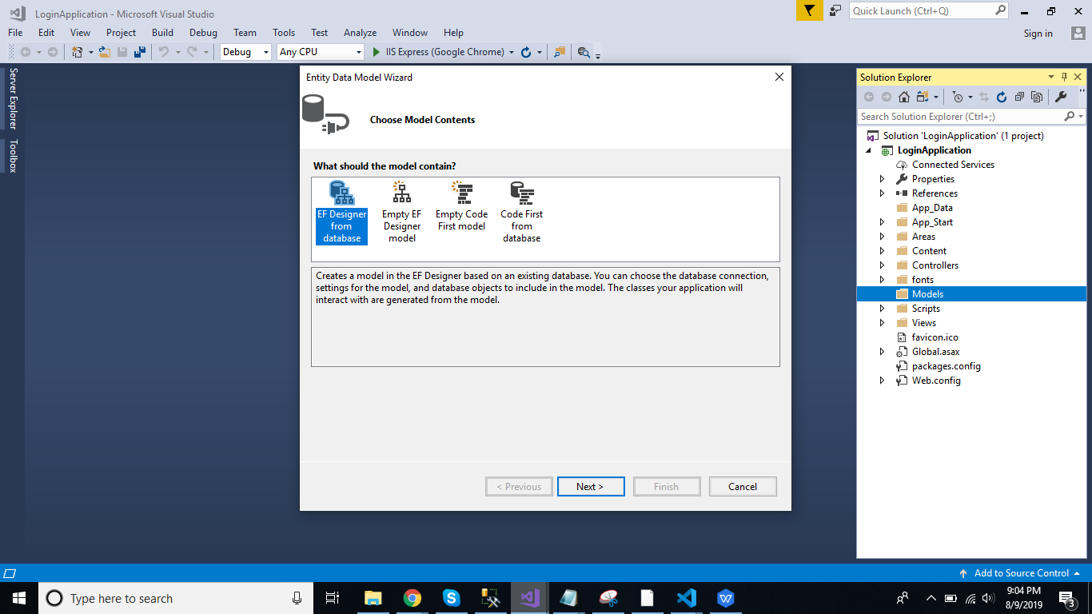
Task: Click the Show All Files icon
Action: click(x=1037, y=97)
